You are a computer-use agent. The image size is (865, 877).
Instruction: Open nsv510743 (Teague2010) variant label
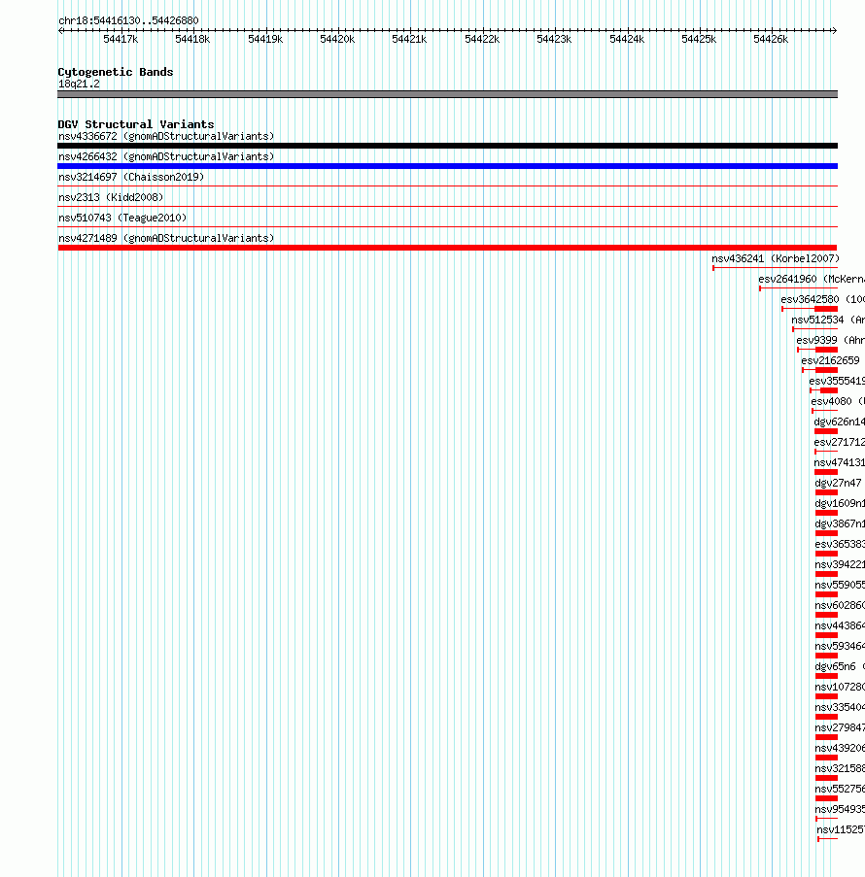(x=122, y=218)
